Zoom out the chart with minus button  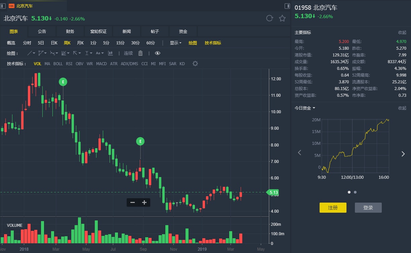pos(133,202)
